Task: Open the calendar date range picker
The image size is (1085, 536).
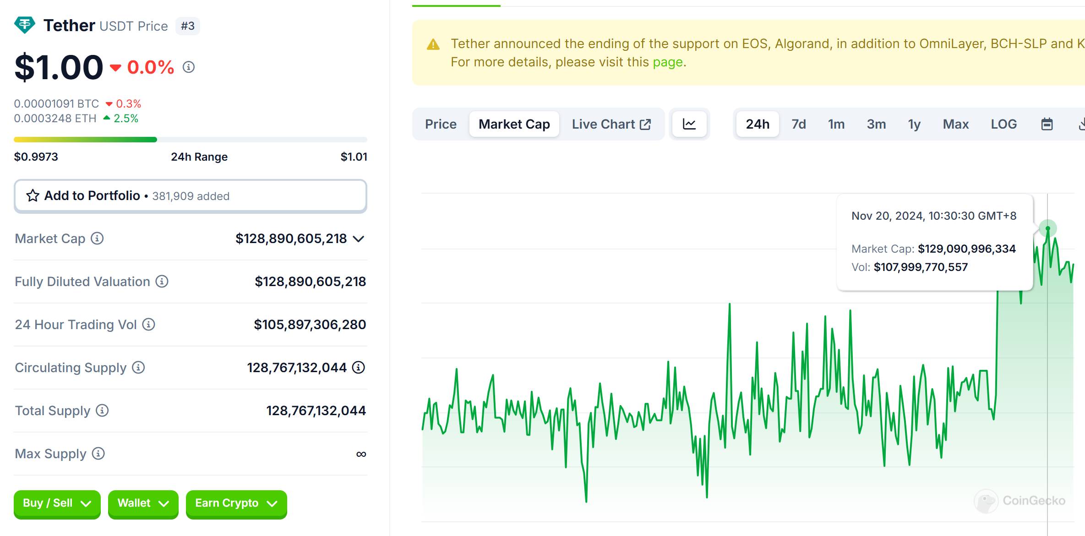Action: tap(1047, 124)
